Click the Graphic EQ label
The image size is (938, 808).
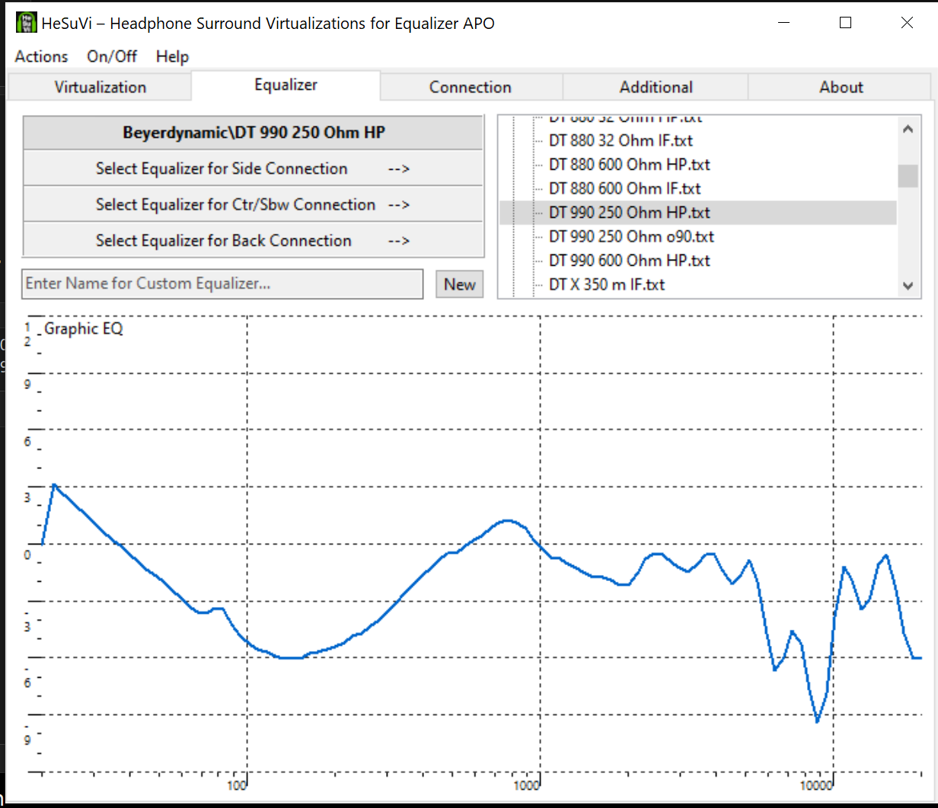[84, 329]
